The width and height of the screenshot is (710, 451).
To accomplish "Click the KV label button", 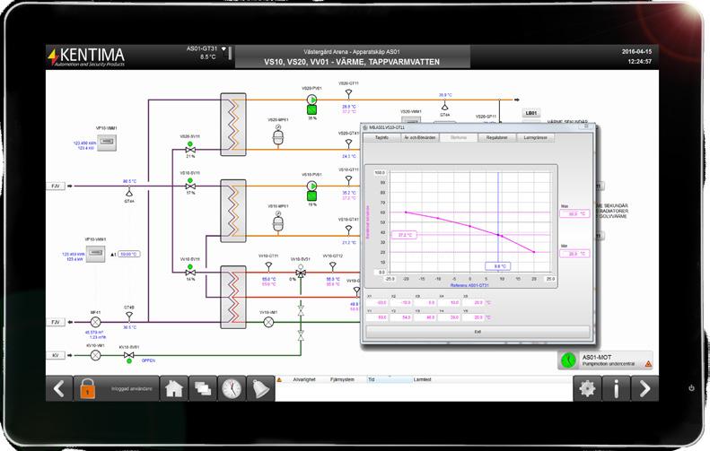I will tap(56, 356).
